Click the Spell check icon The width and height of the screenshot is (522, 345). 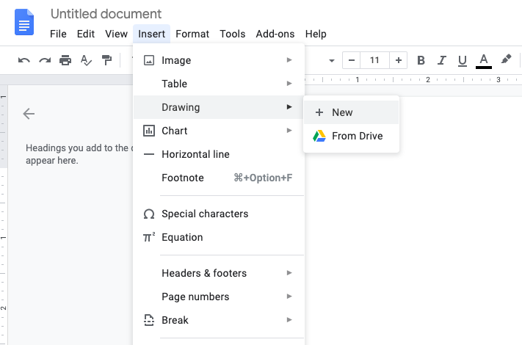tap(86, 60)
